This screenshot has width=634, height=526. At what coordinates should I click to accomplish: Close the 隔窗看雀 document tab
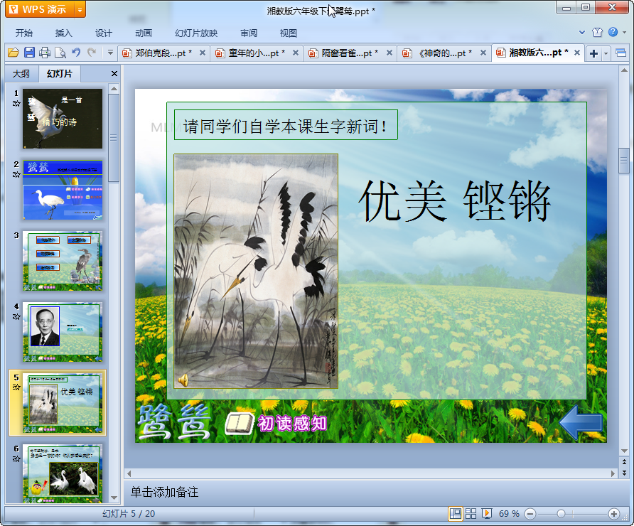pos(389,53)
